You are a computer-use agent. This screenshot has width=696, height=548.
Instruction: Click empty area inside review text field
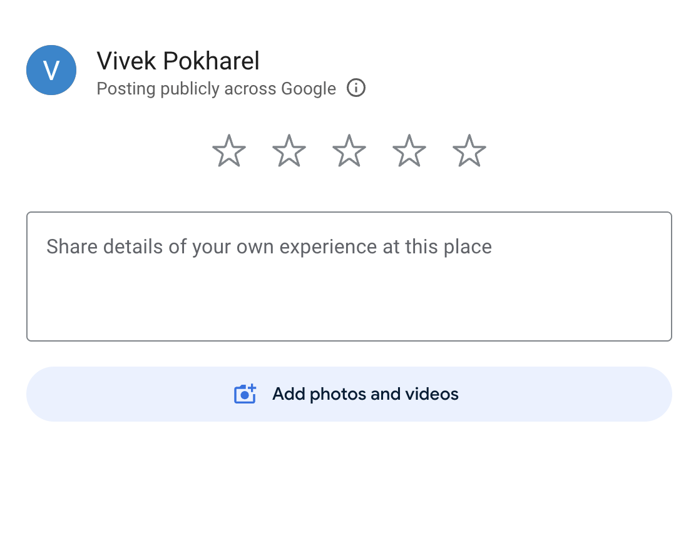[x=349, y=307]
